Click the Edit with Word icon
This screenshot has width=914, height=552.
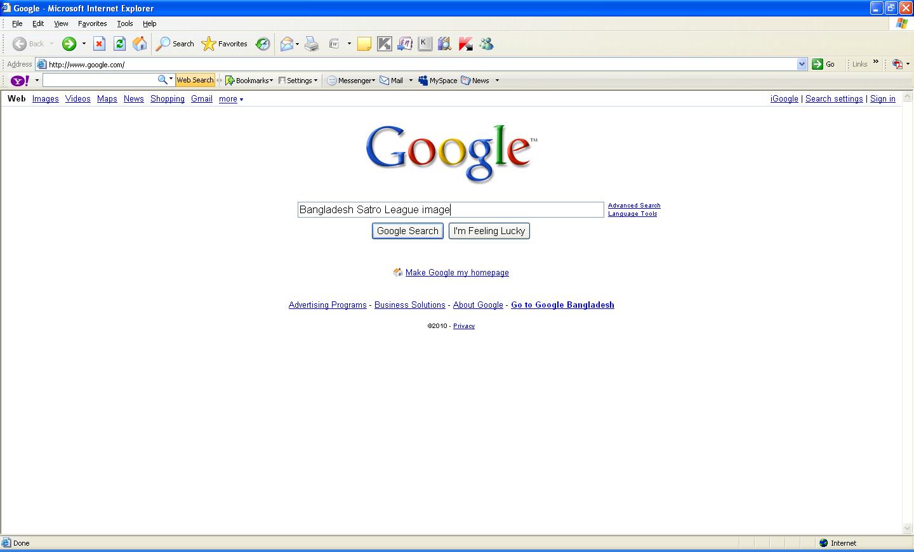334,44
